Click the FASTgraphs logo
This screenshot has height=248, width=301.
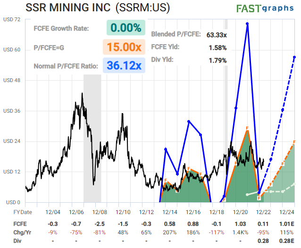(x=265, y=8)
